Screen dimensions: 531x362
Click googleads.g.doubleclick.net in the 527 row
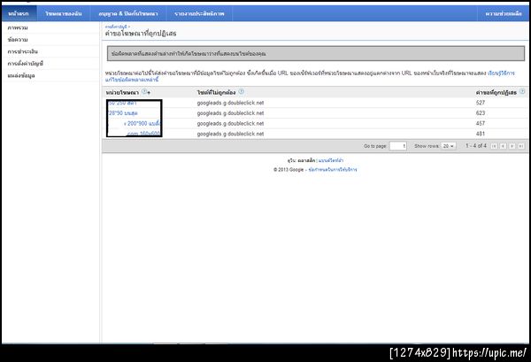point(230,103)
